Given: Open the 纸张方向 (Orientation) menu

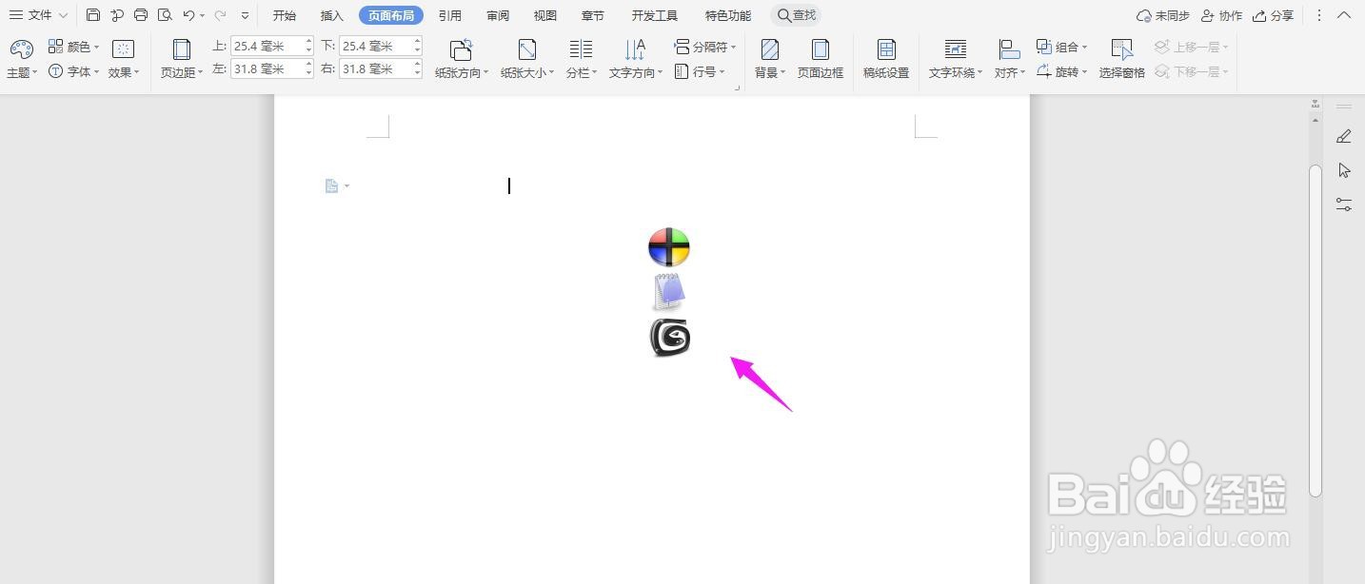Looking at the screenshot, I should pyautogui.click(x=462, y=59).
